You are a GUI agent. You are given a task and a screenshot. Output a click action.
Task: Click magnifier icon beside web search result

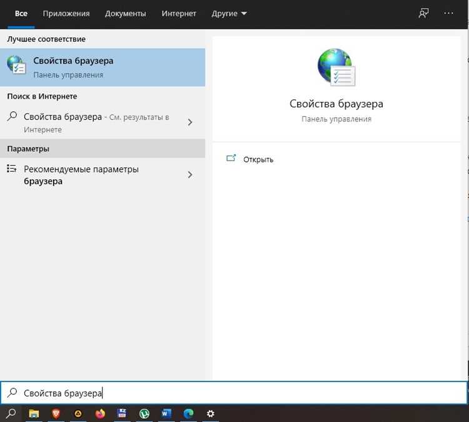[12, 116]
